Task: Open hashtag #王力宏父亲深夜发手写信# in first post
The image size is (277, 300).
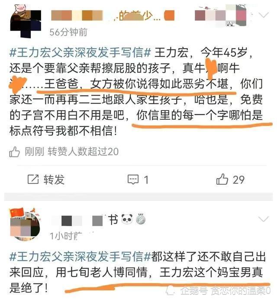Action: 80,52
